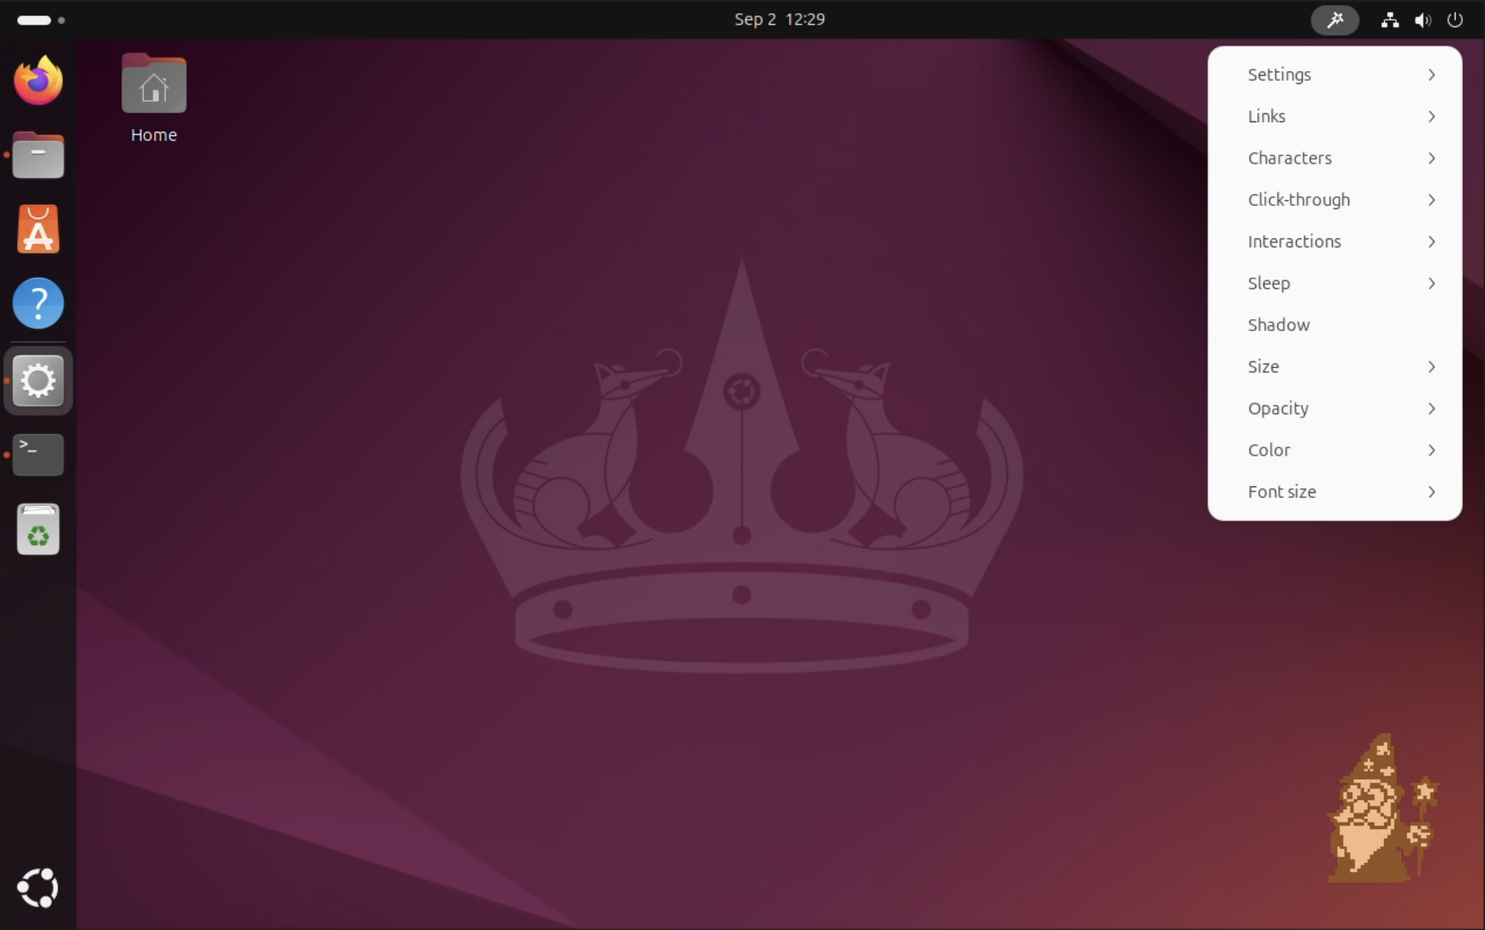Expand the Characters submenu

tap(1289, 158)
